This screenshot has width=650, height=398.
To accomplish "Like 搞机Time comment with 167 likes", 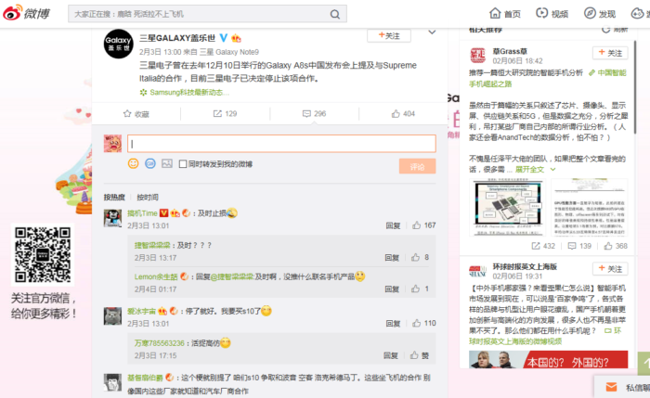I will coord(423,225).
